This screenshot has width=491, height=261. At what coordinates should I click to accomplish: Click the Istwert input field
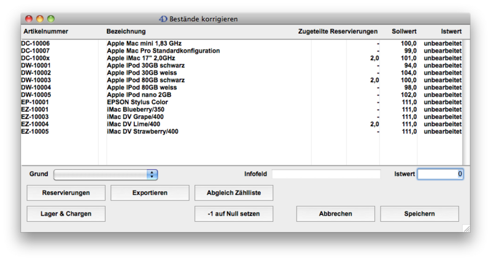440,175
